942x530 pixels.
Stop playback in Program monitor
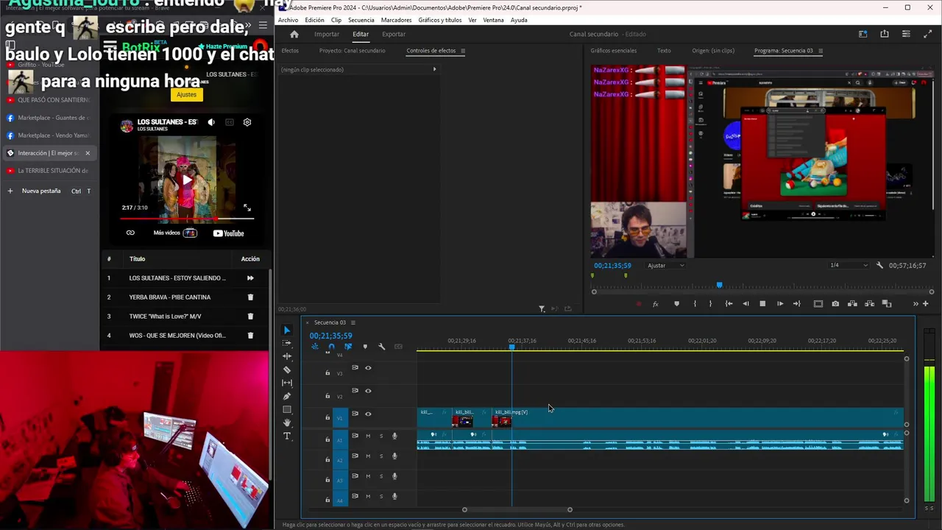762,304
